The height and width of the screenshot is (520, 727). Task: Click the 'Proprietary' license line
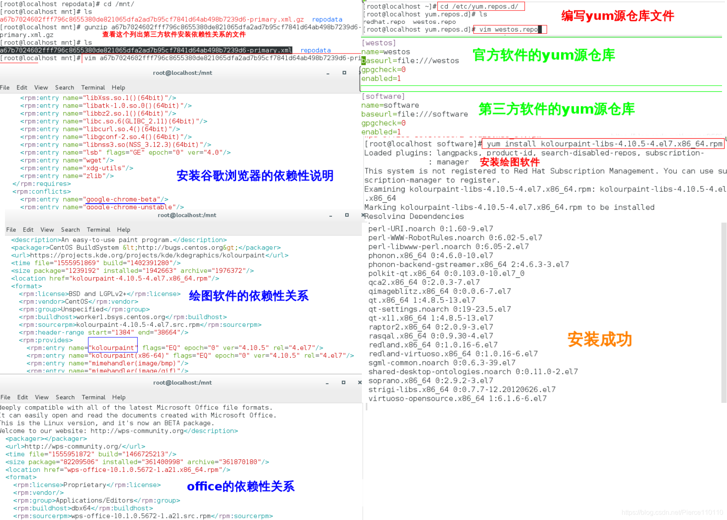click(87, 485)
